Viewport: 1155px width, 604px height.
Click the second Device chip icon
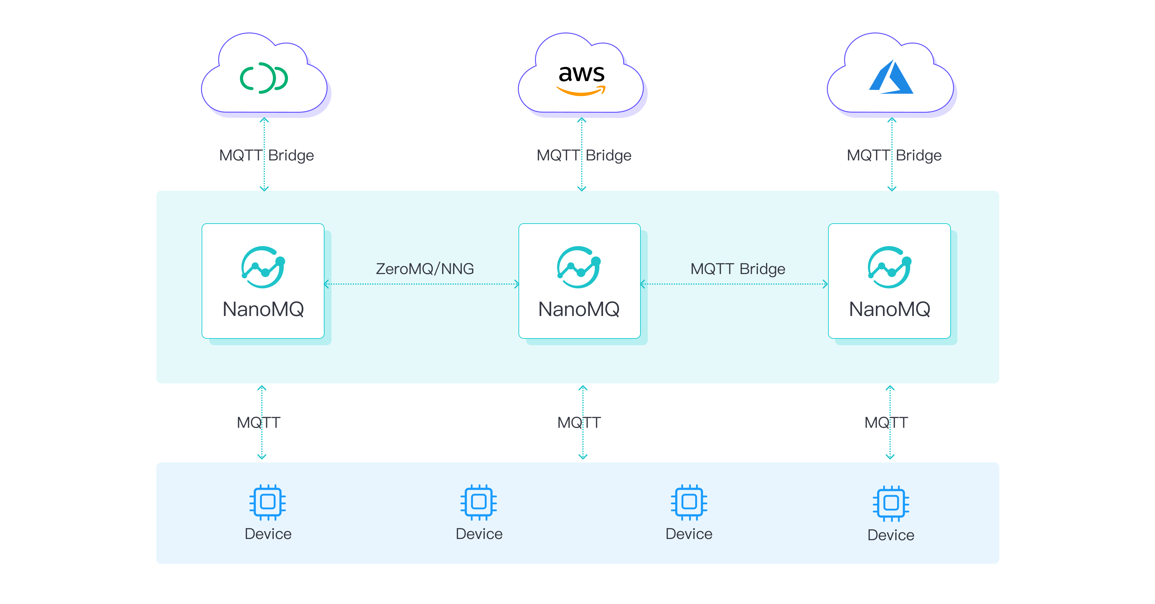coord(478,503)
